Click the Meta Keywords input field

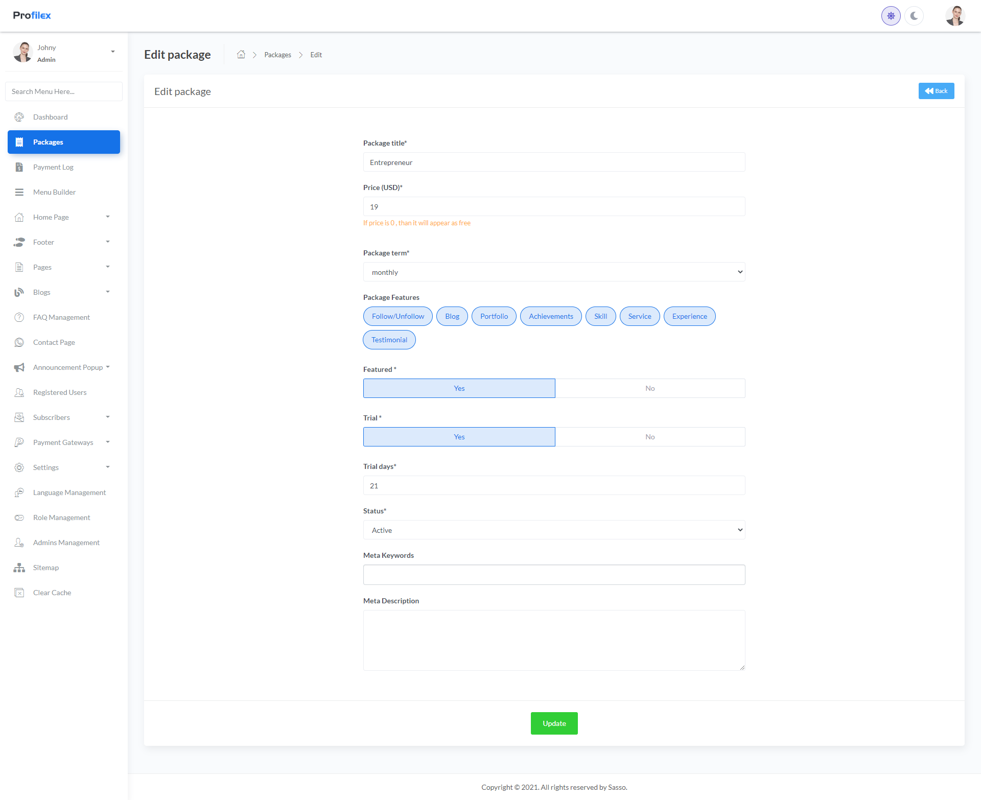pos(554,575)
